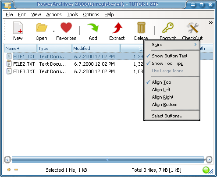Click the yellow plus icon in status bar
The image size is (217, 177).
point(9,170)
